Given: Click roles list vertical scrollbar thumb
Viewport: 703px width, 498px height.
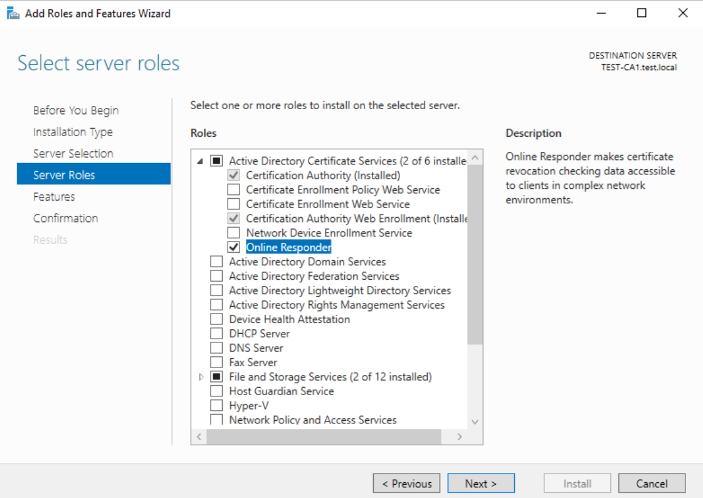Looking at the screenshot, I should point(475,255).
